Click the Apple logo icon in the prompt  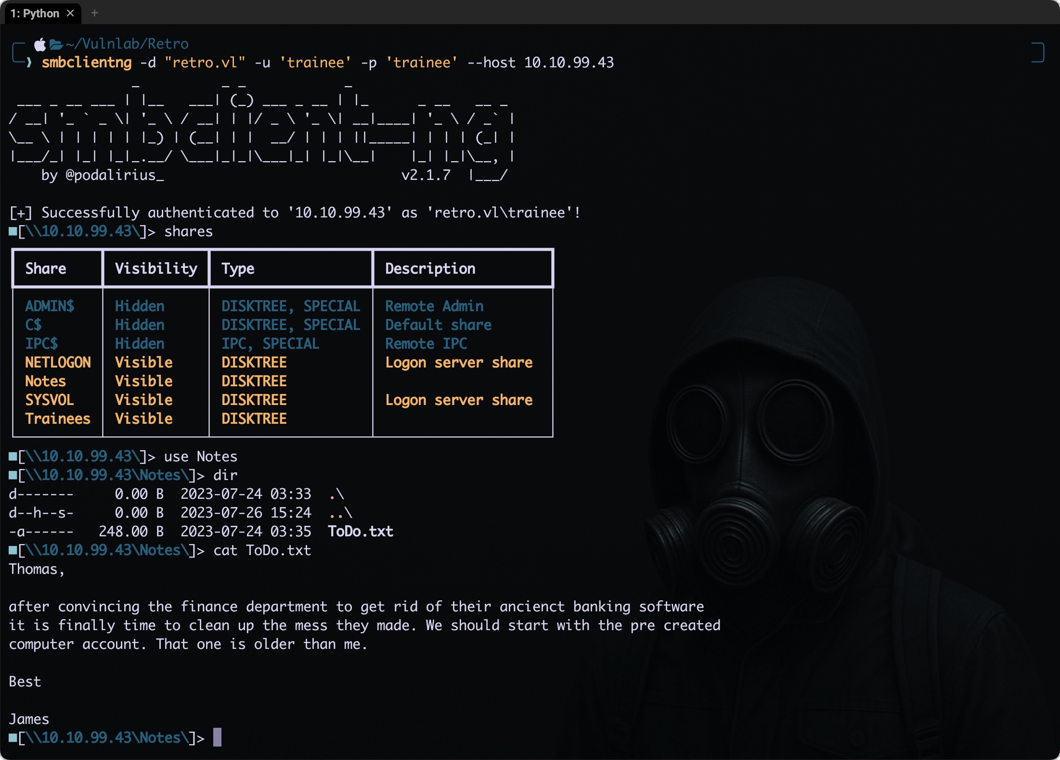pos(40,44)
